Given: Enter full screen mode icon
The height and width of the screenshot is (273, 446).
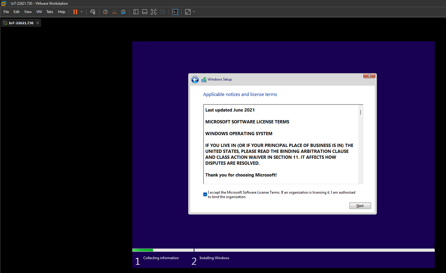Looking at the screenshot, I should (x=154, y=12).
